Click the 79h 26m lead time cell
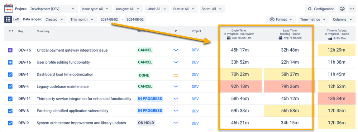This screenshot has height=132, width=358. [290, 86]
